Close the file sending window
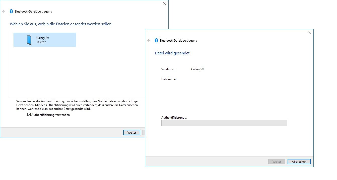 pyautogui.click(x=310, y=33)
